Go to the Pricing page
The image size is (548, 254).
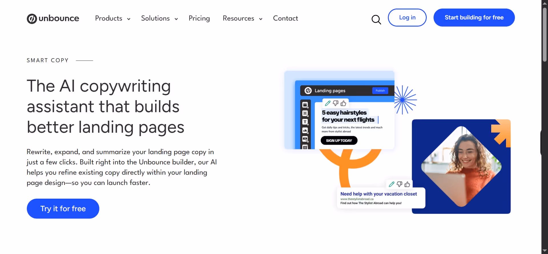coord(199,18)
